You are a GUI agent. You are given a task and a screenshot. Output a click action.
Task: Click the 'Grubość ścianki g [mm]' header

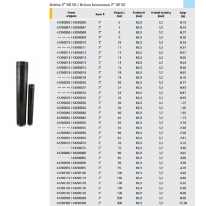161,14
